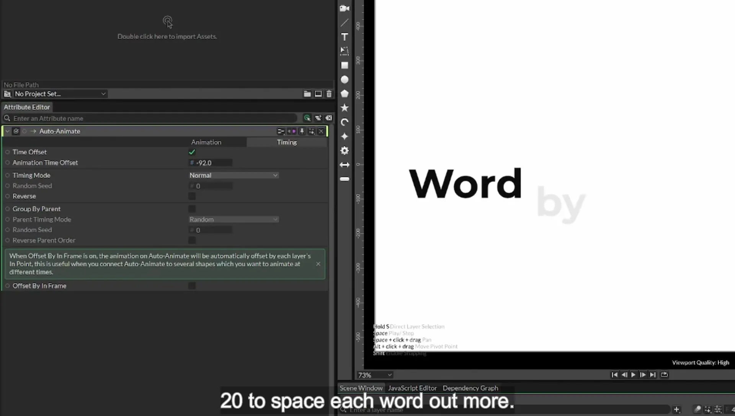The height and width of the screenshot is (416, 735).
Task: Toggle the Auto-Animate enabled checkmark icon
Action: [x=16, y=131]
